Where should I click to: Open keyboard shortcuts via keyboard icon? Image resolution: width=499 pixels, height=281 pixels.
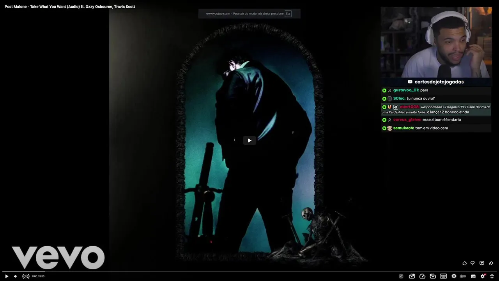pyautogui.click(x=443, y=276)
